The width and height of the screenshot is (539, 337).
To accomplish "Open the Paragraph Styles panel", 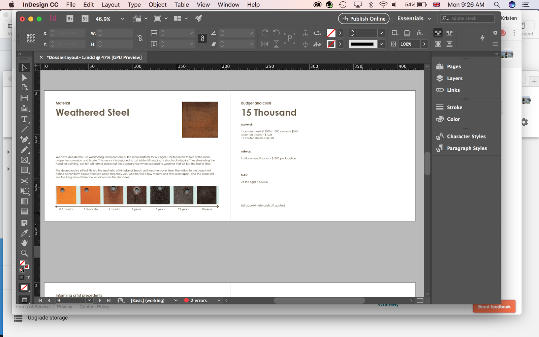I will tap(467, 148).
